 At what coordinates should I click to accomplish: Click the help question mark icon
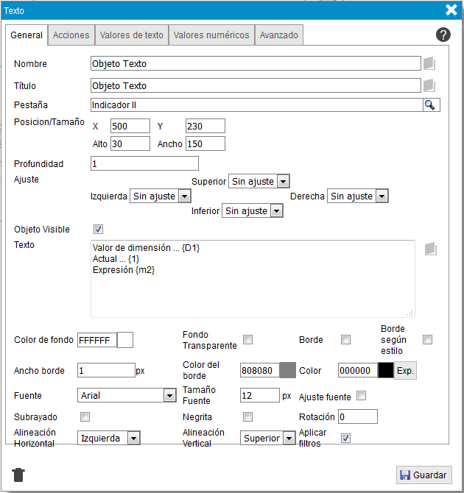(443, 35)
